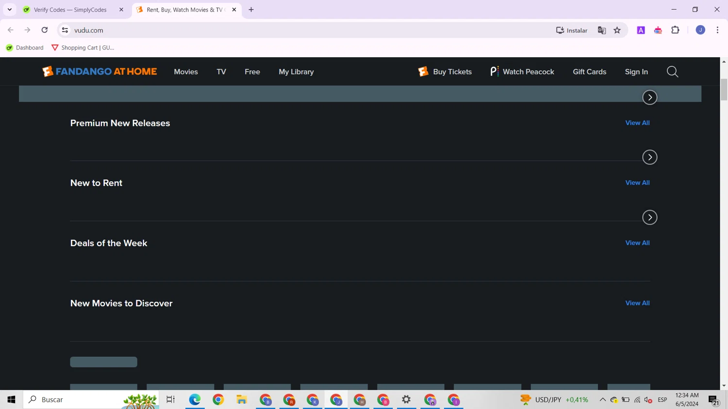Click the Fandango at Home logo

99,72
